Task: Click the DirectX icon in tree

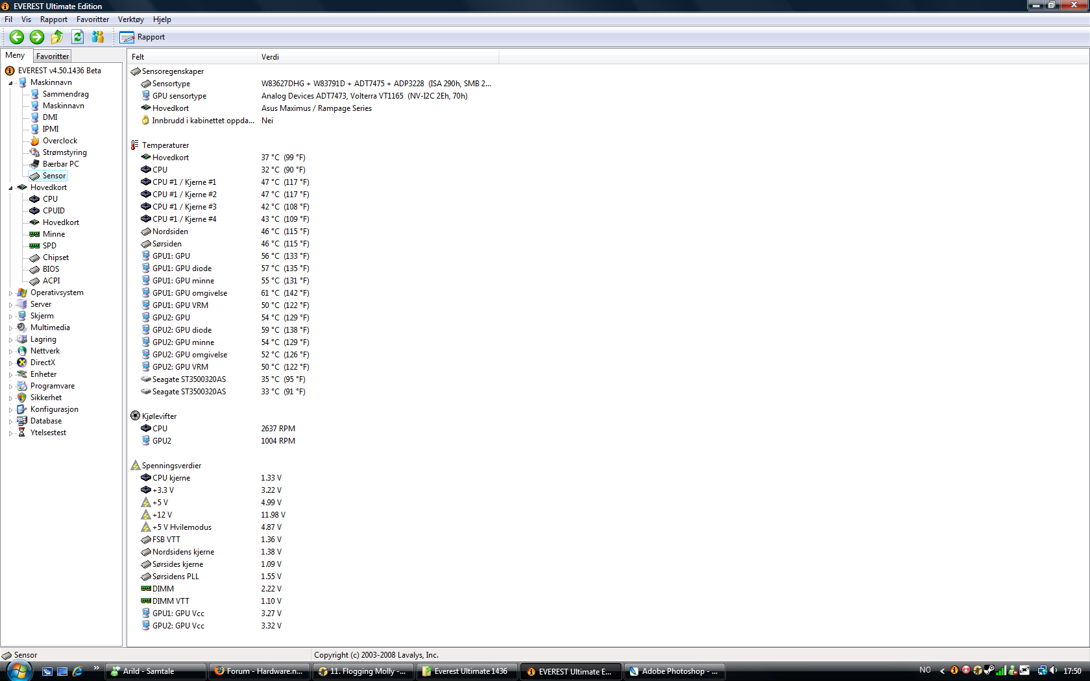Action: 22,363
